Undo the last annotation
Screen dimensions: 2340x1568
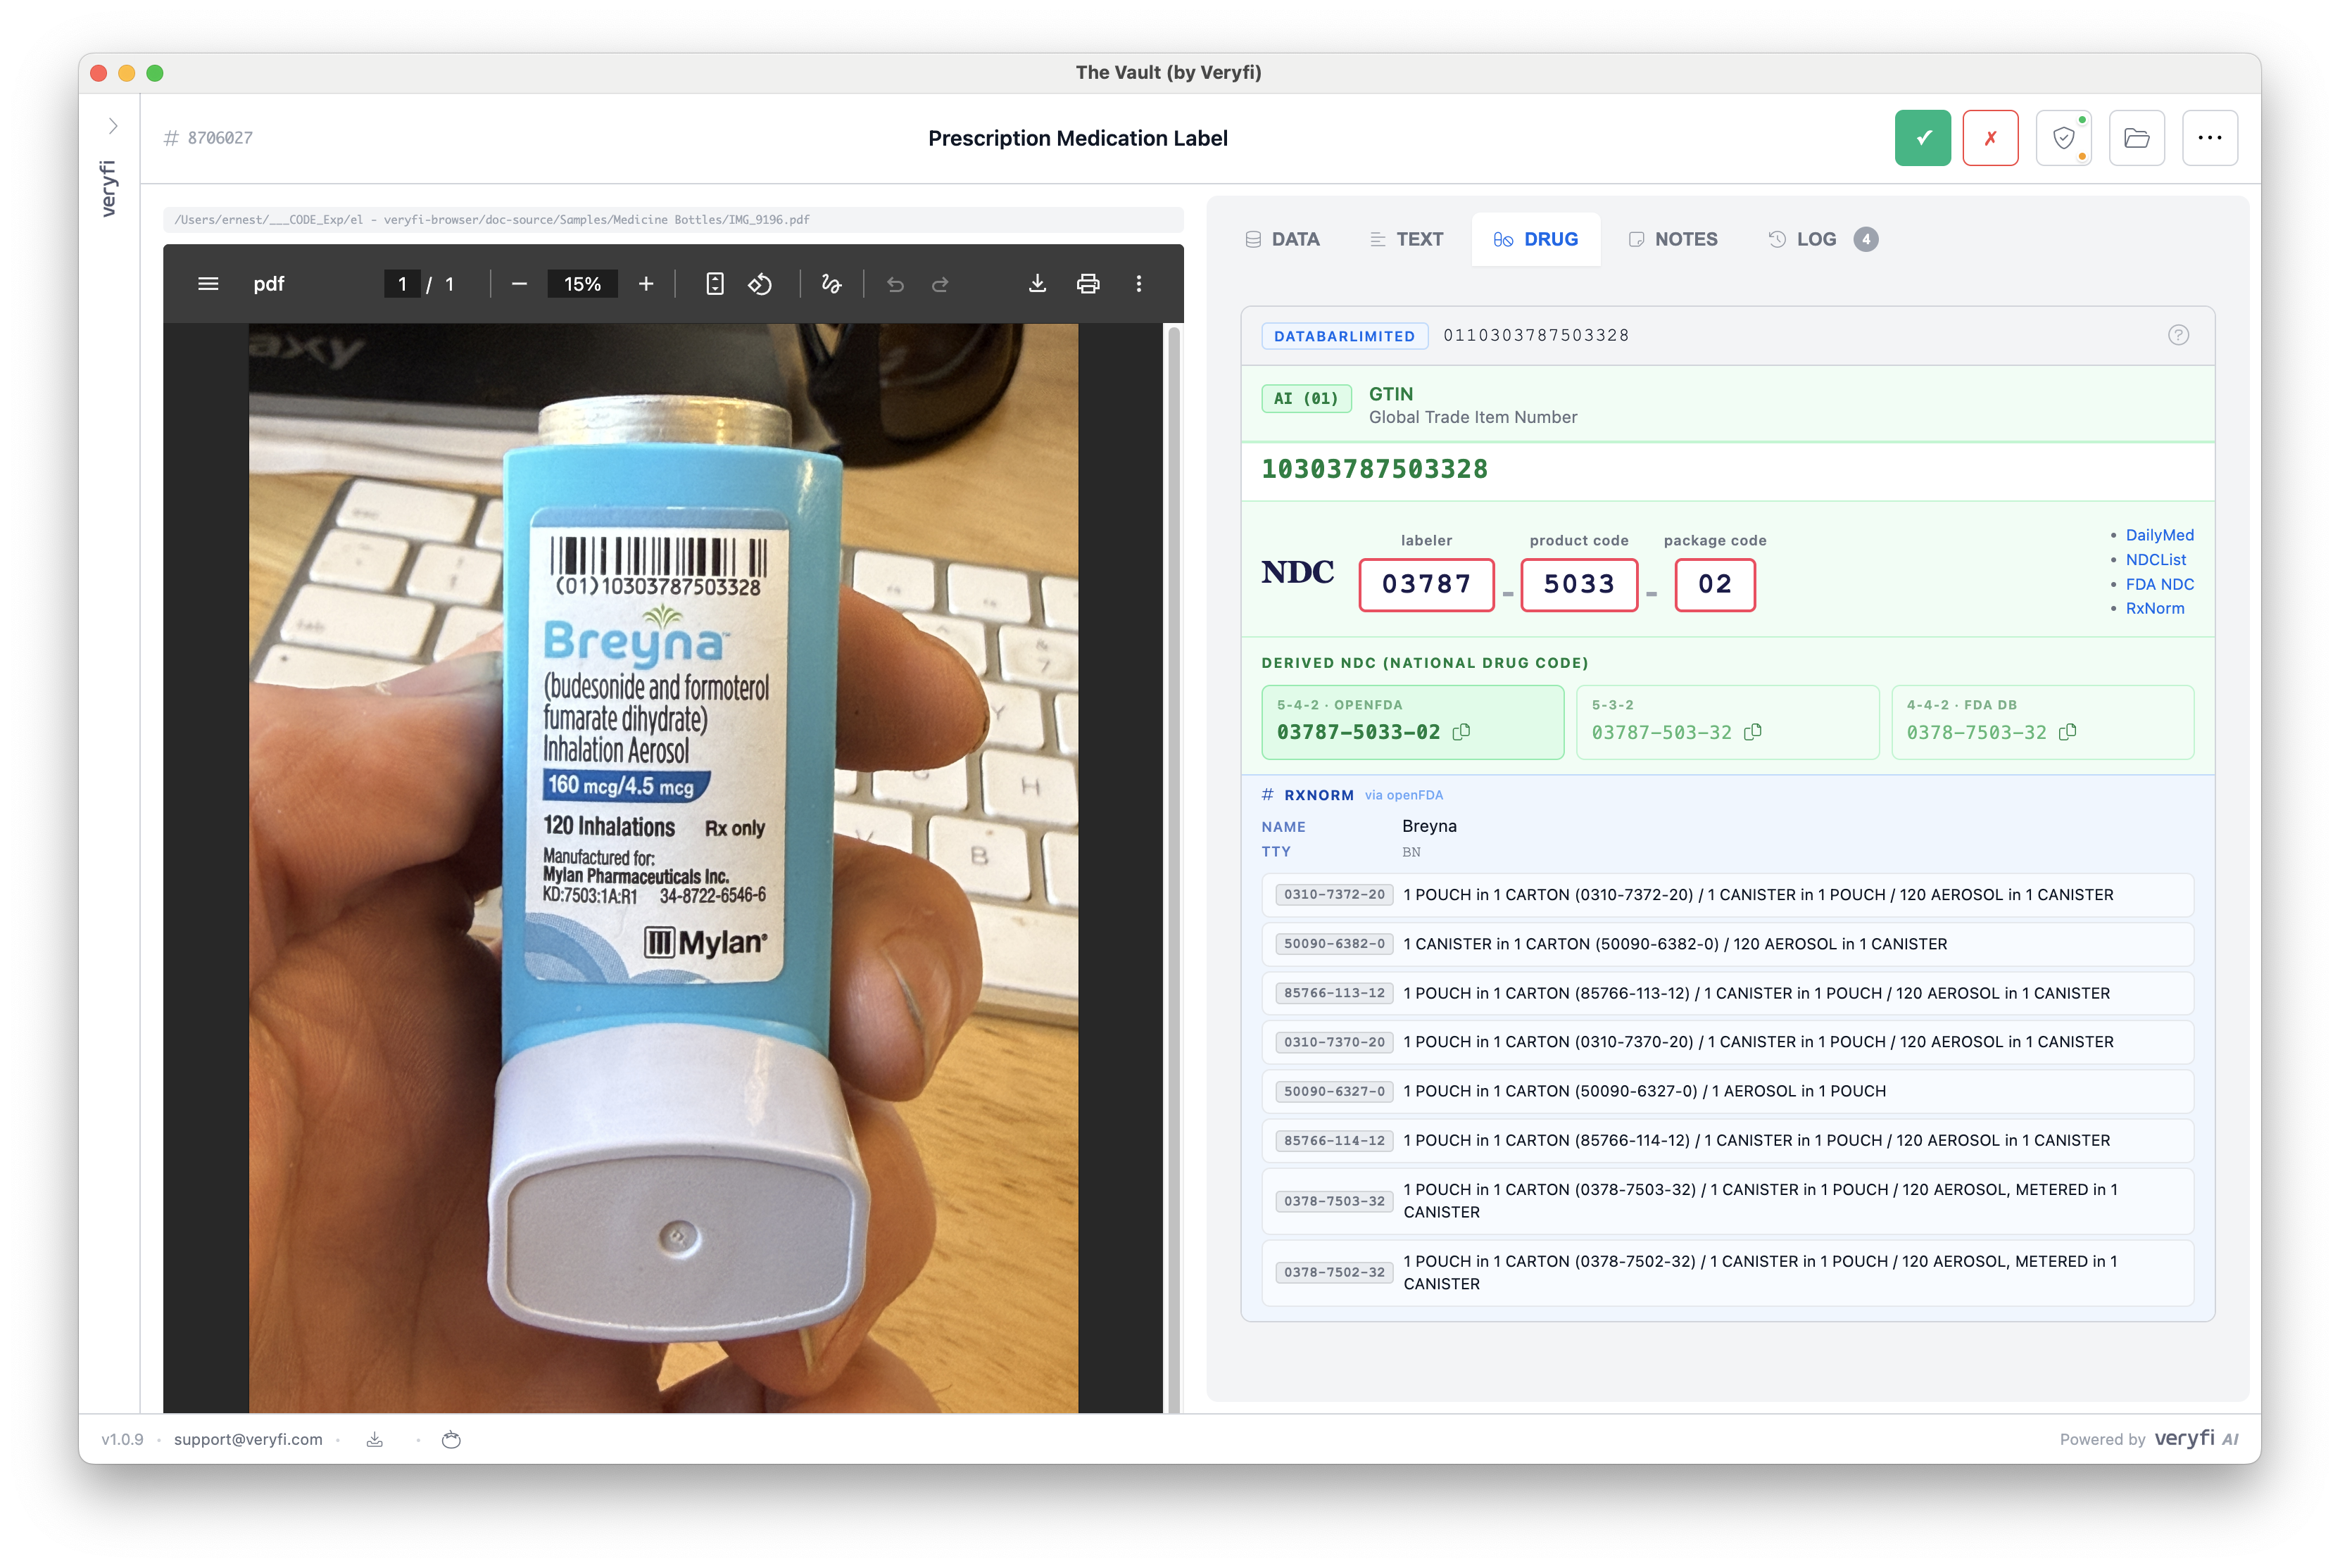[894, 284]
